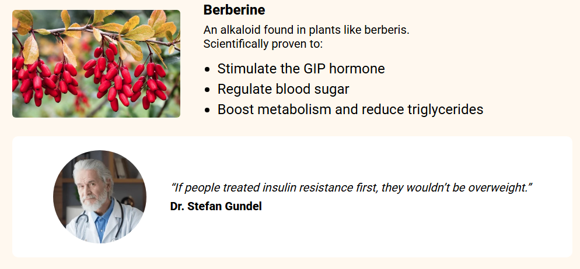580x269 pixels.
Task: Click the 'Scientifically proven to:' line
Action: pos(263,44)
